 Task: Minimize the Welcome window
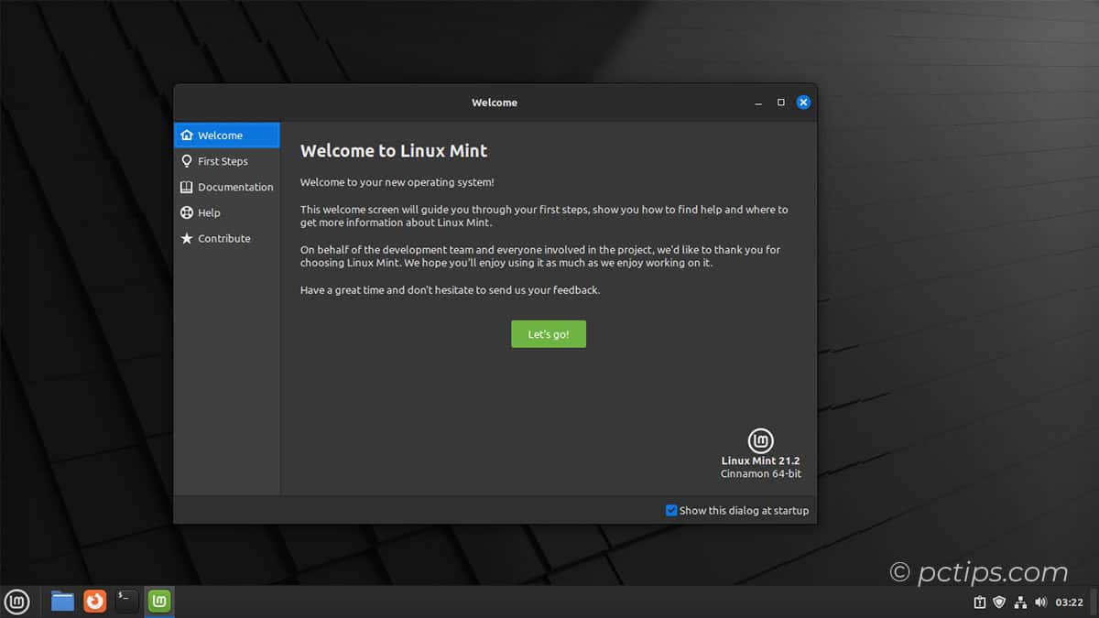pos(758,103)
